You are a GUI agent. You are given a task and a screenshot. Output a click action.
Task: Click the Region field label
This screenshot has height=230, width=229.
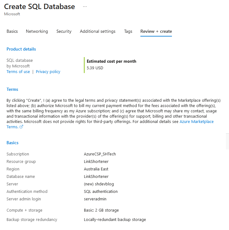coord(13,169)
